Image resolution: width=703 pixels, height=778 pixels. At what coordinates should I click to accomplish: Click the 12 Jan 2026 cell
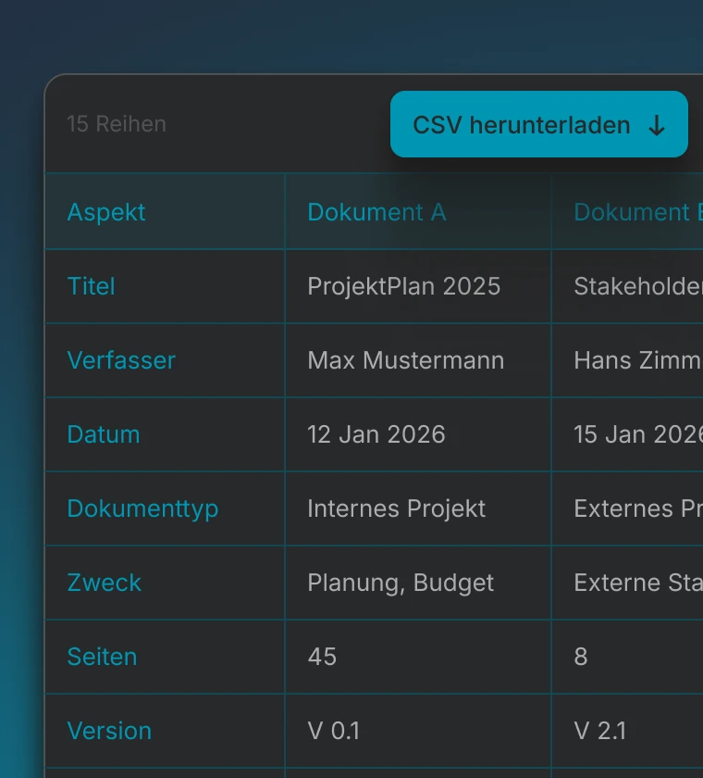click(x=376, y=434)
